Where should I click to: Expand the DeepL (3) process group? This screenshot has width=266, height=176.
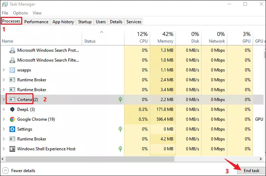pos(4,109)
